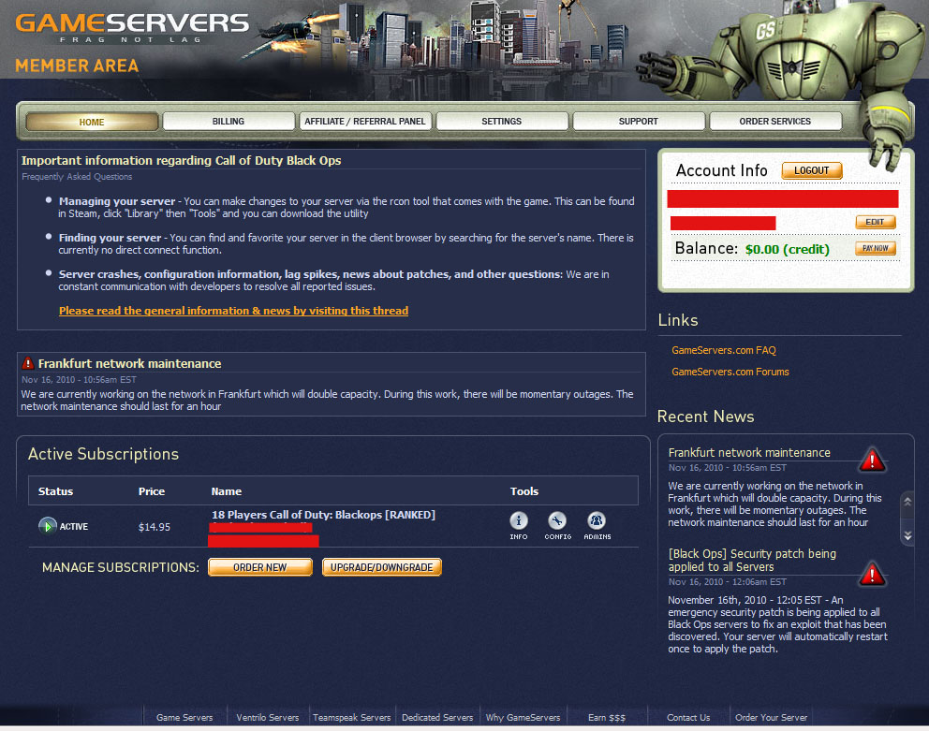Screen dimensions: 929x731
Task: Go to the Settings tab
Action: [x=502, y=122]
